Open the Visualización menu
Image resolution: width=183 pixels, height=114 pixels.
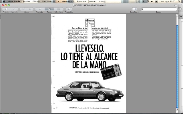(48, 1)
